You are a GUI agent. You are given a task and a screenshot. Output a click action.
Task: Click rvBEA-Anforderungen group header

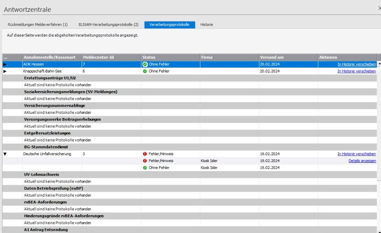click(190, 202)
